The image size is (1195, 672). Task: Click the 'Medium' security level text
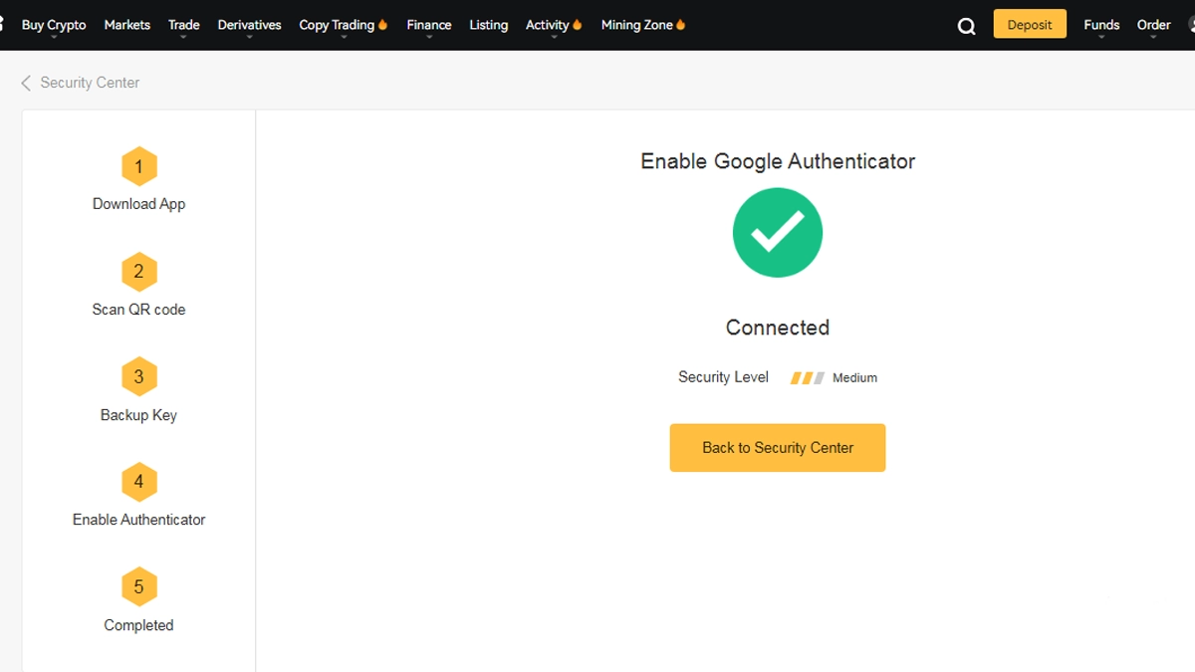coord(855,378)
